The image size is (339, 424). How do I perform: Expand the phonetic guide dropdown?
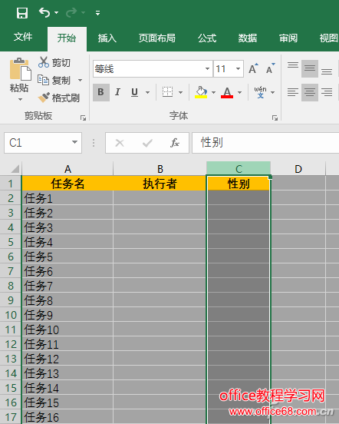pyautogui.click(x=273, y=92)
